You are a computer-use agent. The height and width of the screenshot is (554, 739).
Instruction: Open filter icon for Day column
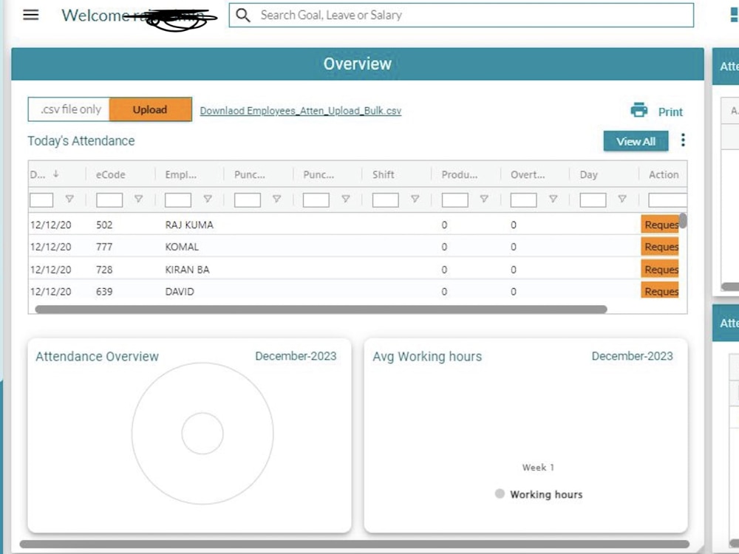point(622,199)
